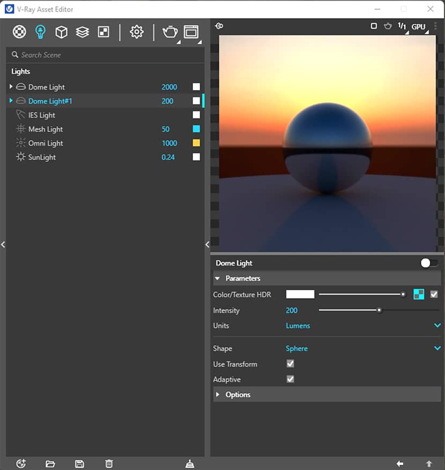Open the Materials category icon
The height and width of the screenshot is (470, 445).
19,32
